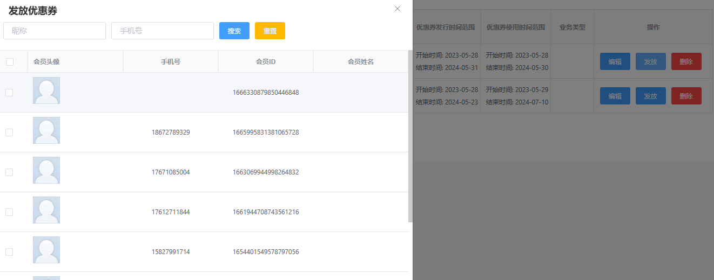Click avatar of member 1666330879850446848

[46, 90]
